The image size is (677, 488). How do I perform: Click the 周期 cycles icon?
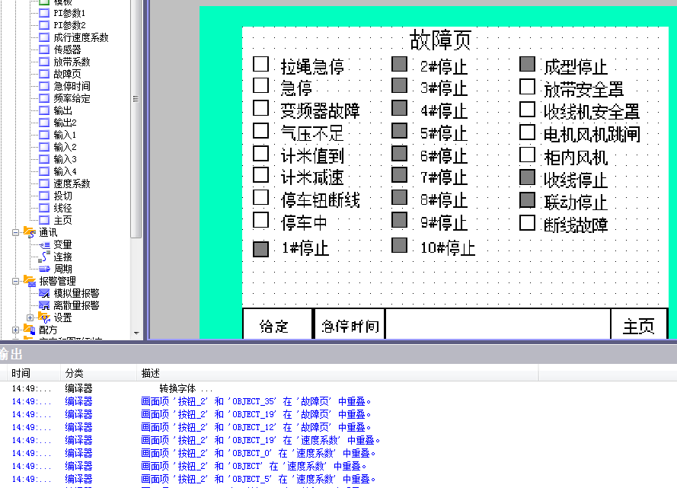[x=44, y=269]
